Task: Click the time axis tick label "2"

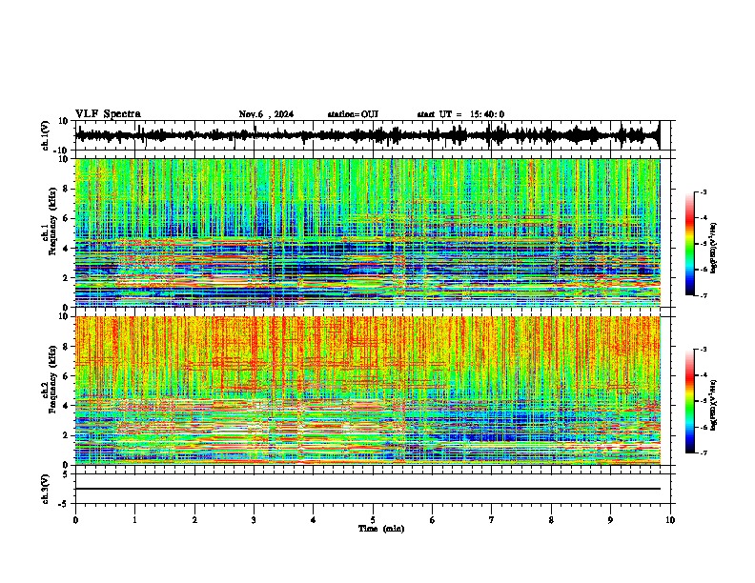Action: click(x=194, y=520)
